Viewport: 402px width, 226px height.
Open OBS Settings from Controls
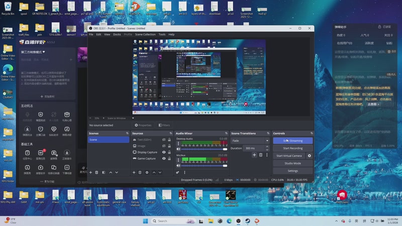tap(293, 171)
